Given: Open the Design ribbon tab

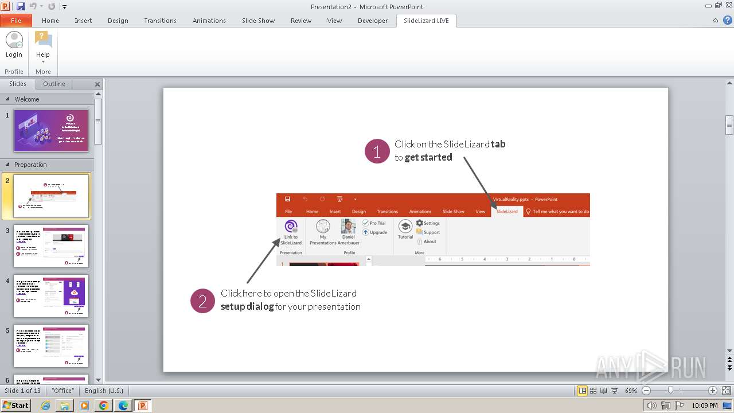Looking at the screenshot, I should tap(118, 21).
